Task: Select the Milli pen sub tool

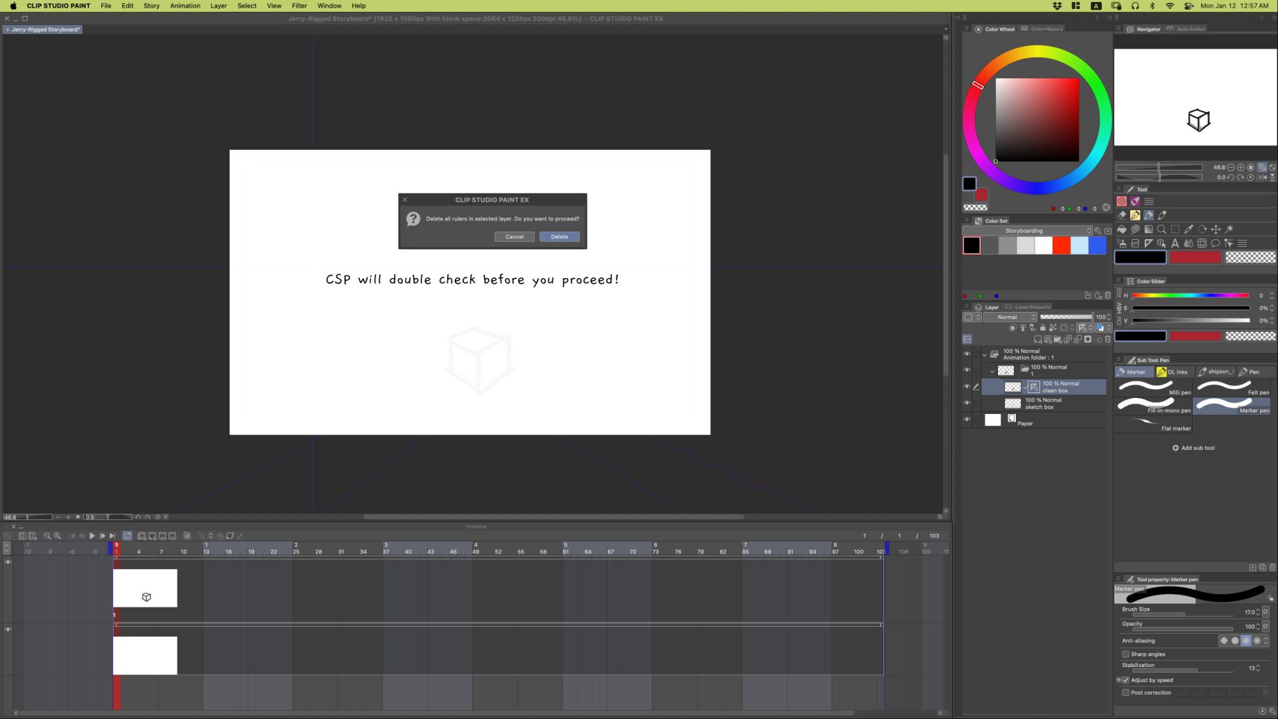Action: pyautogui.click(x=1154, y=388)
